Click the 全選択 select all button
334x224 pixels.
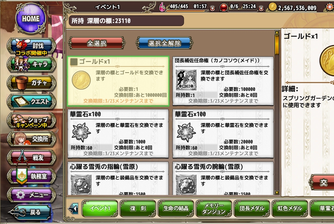97,43
